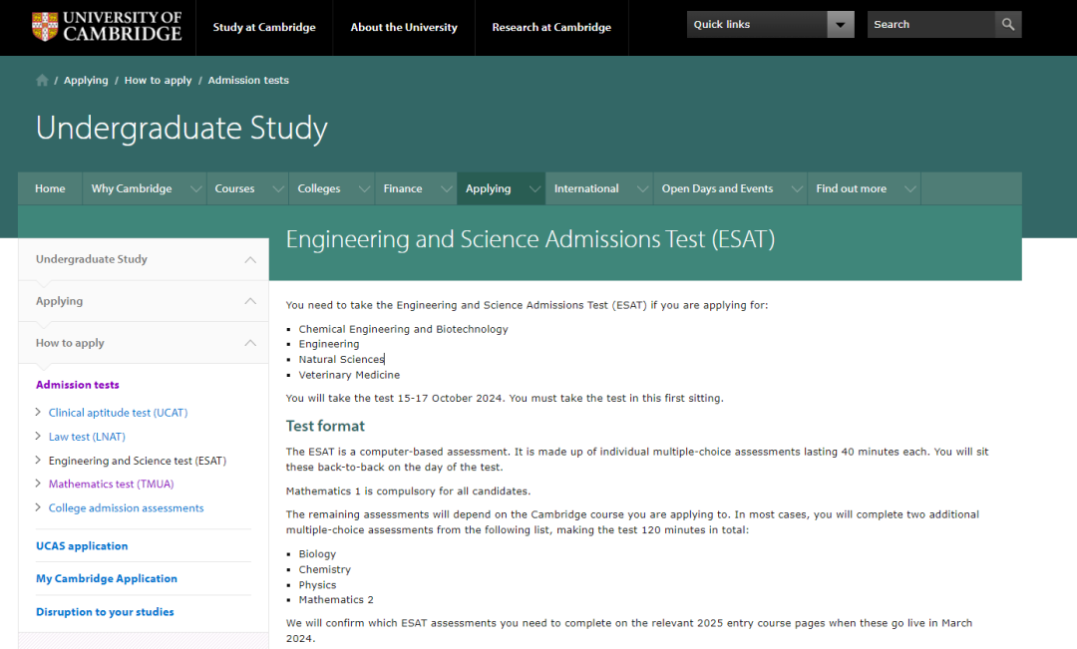The width and height of the screenshot is (1077, 649).
Task: Click the home icon in breadcrumb
Action: coord(42,81)
